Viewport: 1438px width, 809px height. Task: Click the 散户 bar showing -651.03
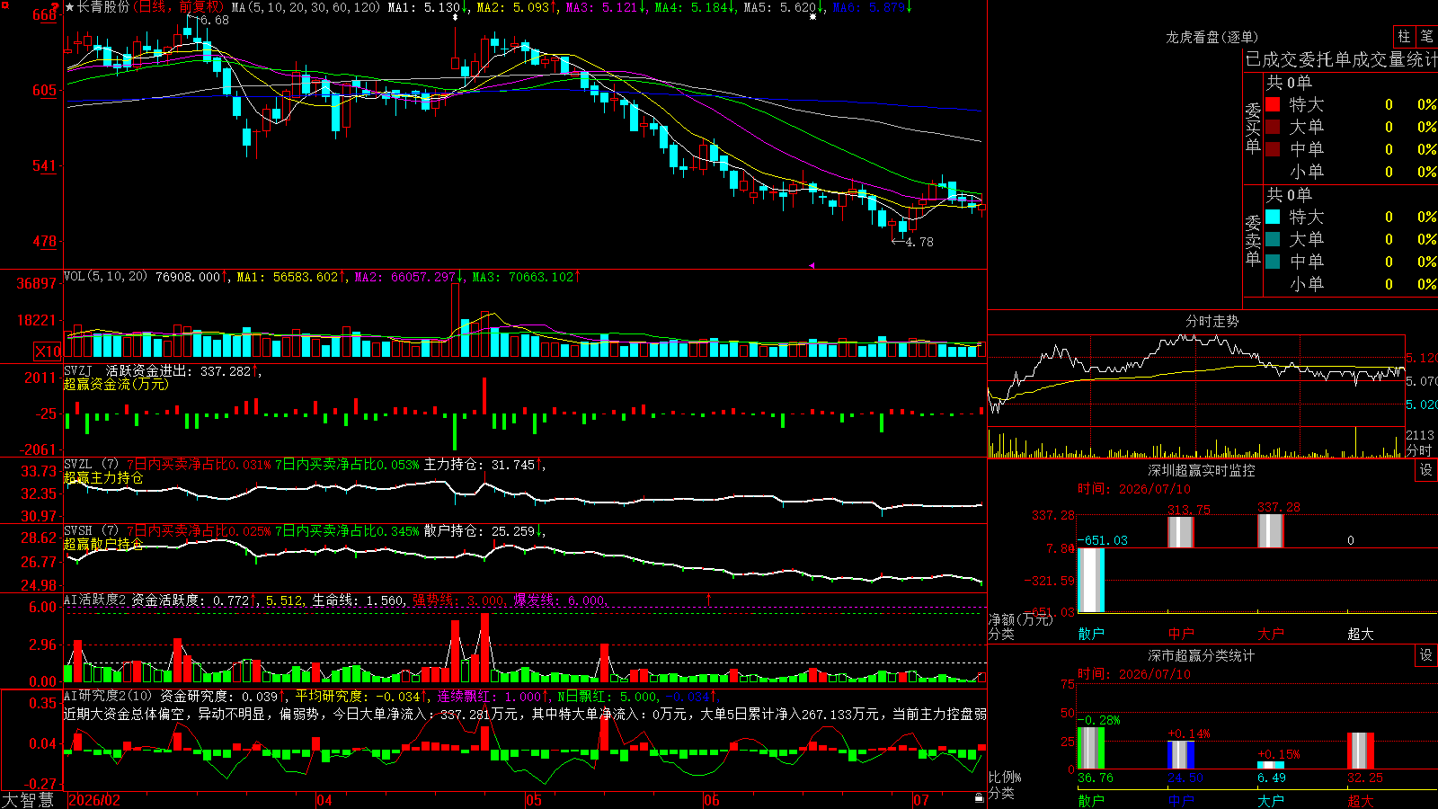pyautogui.click(x=1091, y=580)
